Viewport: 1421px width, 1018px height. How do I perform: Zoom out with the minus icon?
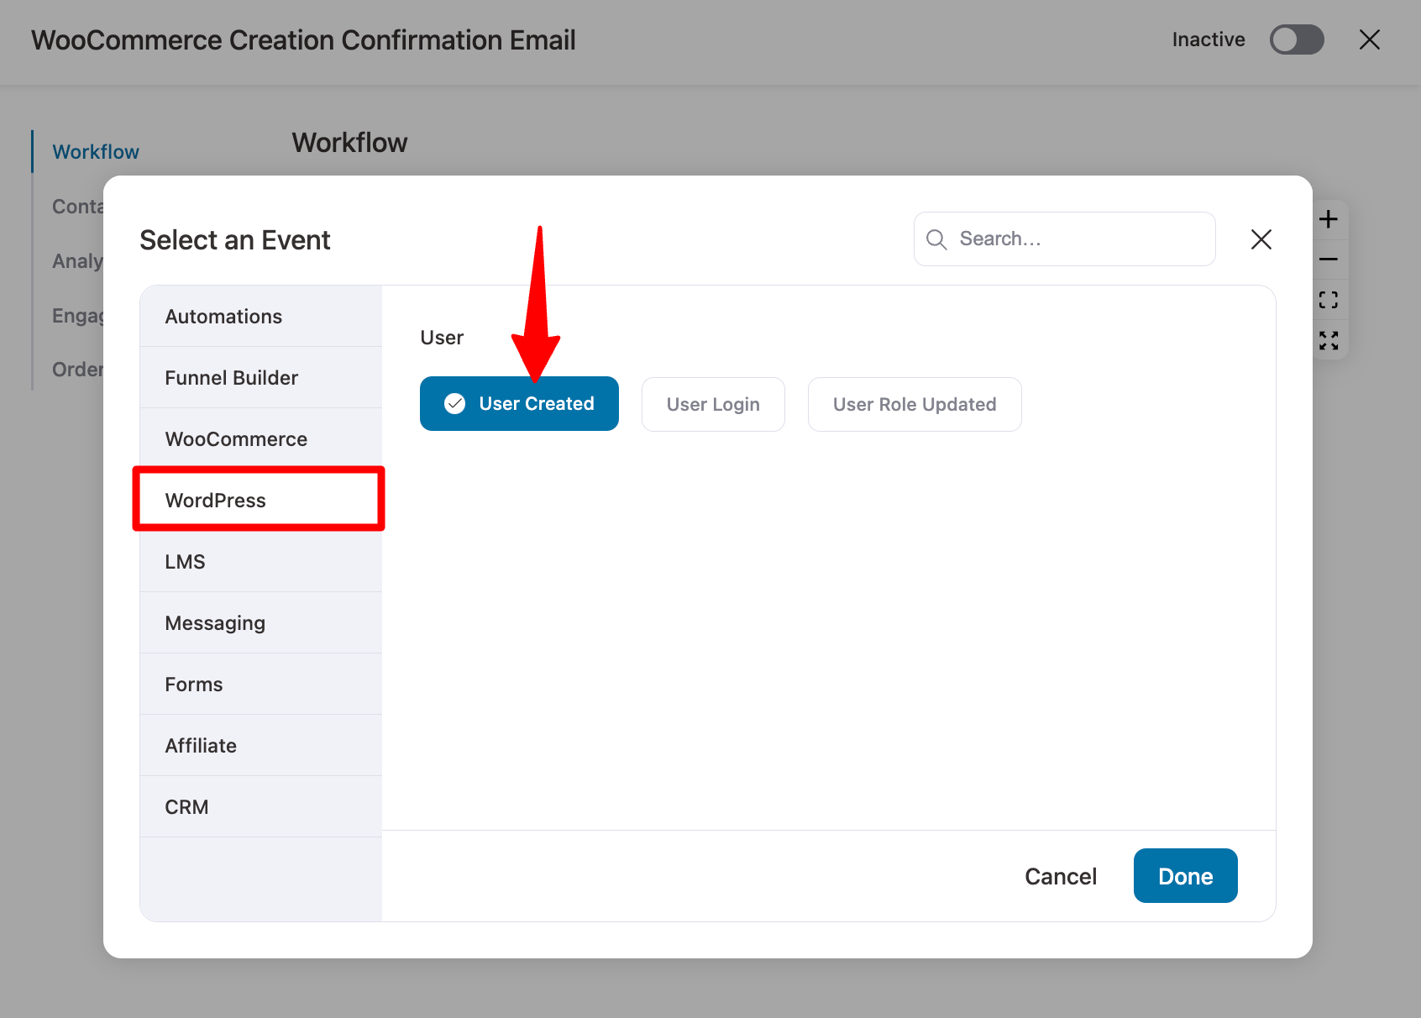1328,260
